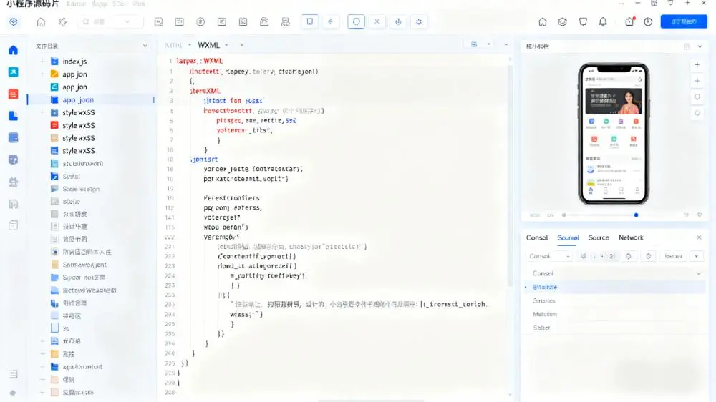716x402 pixels.
Task: Open Someare(jont file in tree
Action: (x=84, y=265)
